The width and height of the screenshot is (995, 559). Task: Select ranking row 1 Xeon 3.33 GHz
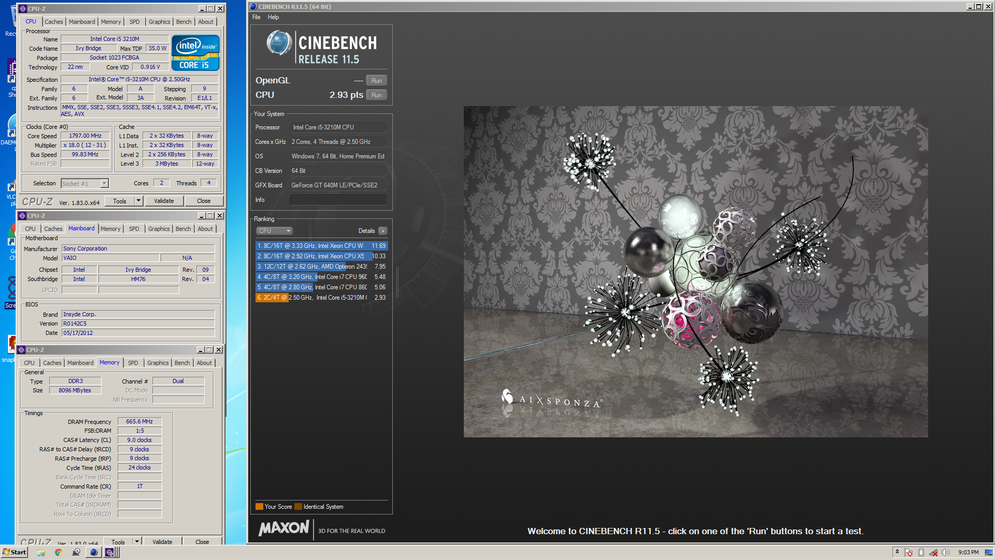click(321, 246)
